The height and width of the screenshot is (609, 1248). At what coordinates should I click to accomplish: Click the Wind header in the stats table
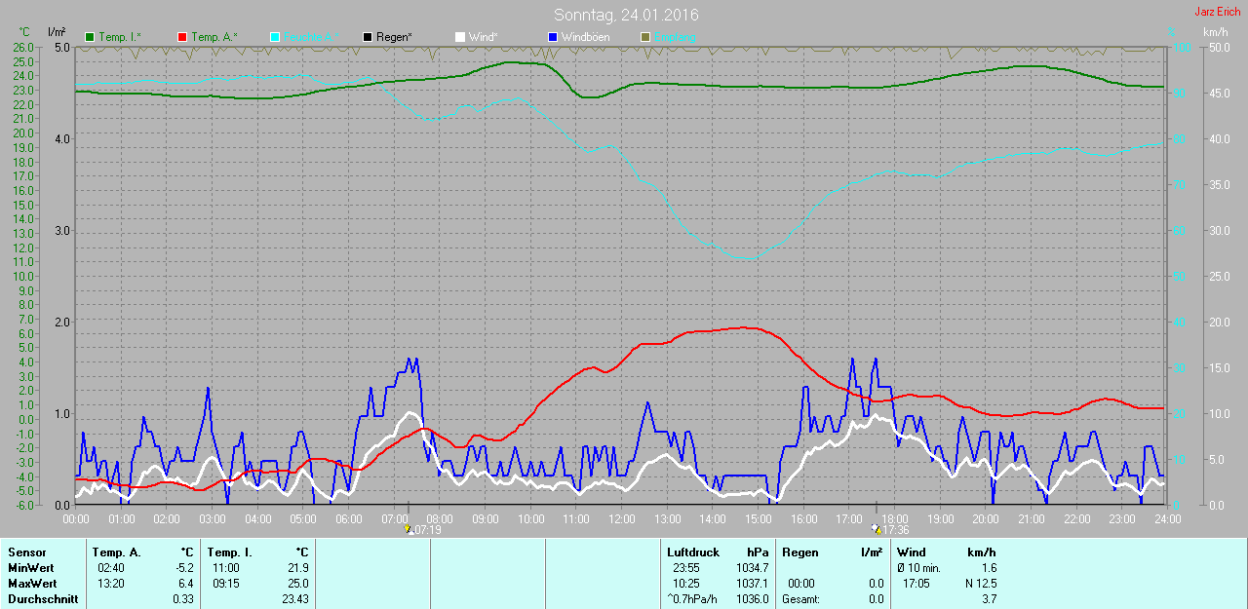(912, 552)
